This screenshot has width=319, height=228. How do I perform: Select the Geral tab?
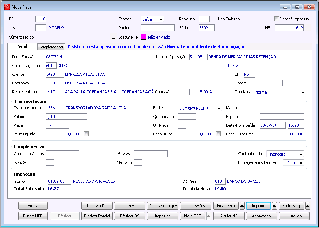point(22,47)
